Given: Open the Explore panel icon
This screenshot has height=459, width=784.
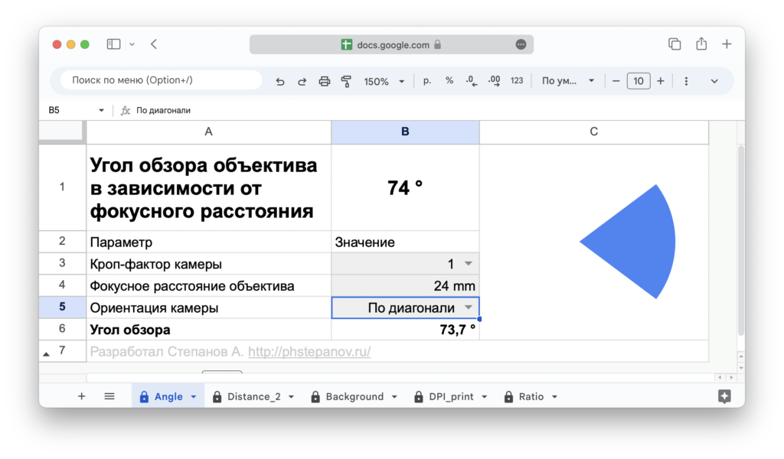Looking at the screenshot, I should [724, 396].
